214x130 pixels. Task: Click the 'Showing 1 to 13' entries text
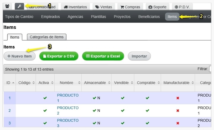click(29, 69)
